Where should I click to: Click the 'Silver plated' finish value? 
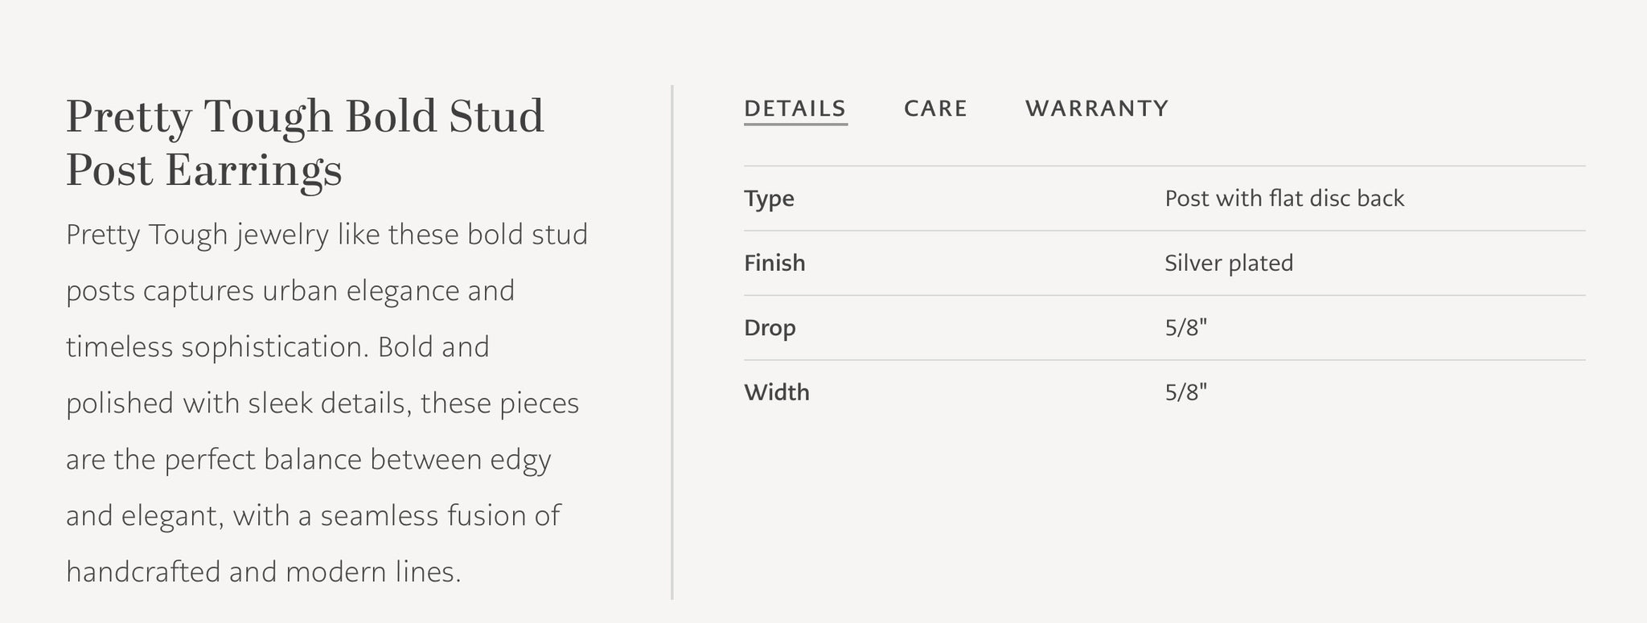click(x=1229, y=263)
